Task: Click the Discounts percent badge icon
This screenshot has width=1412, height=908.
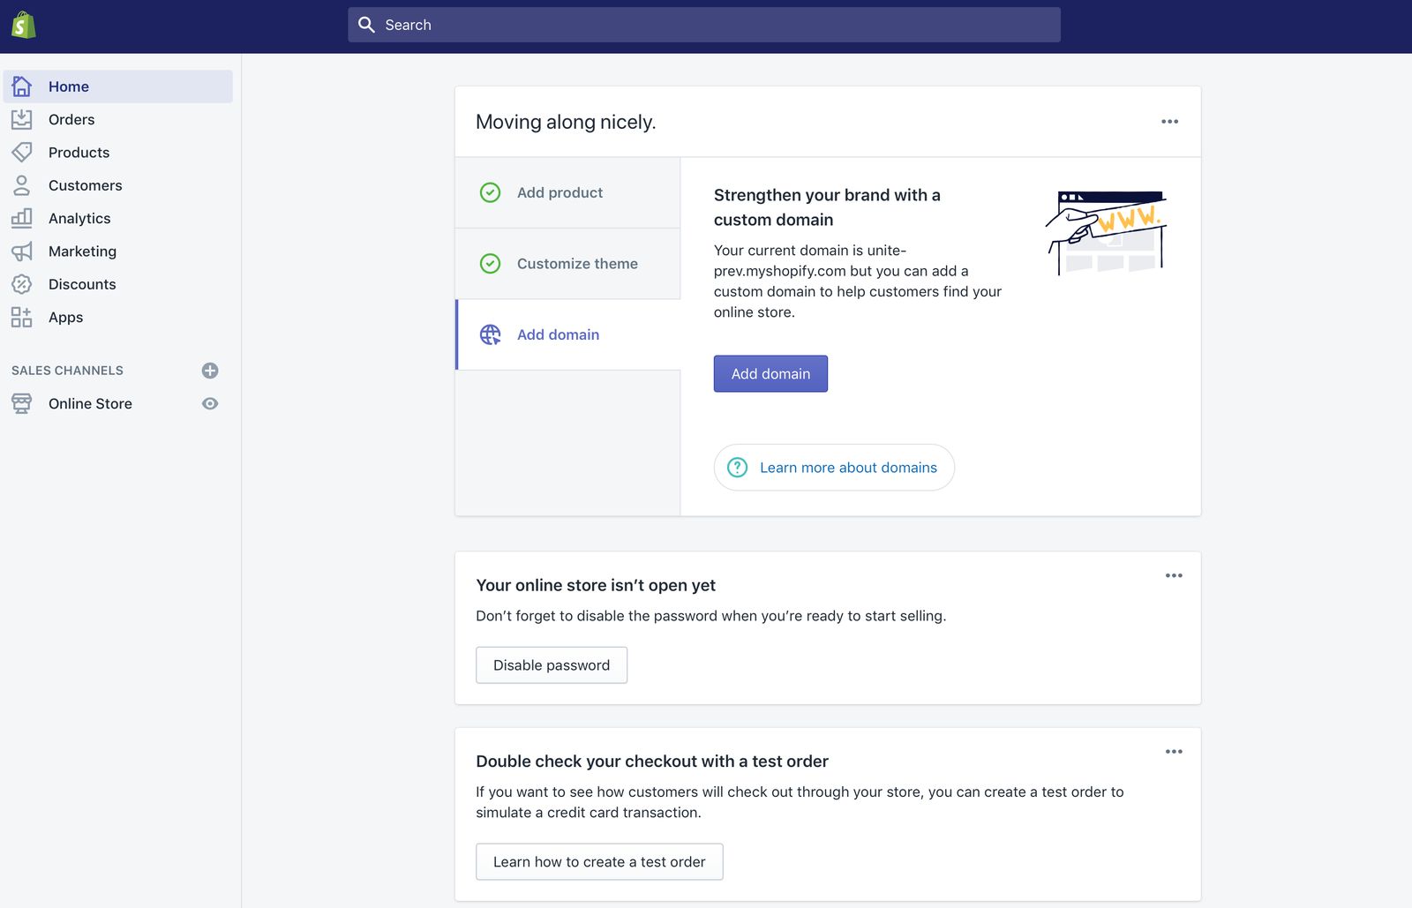Action: click(22, 284)
